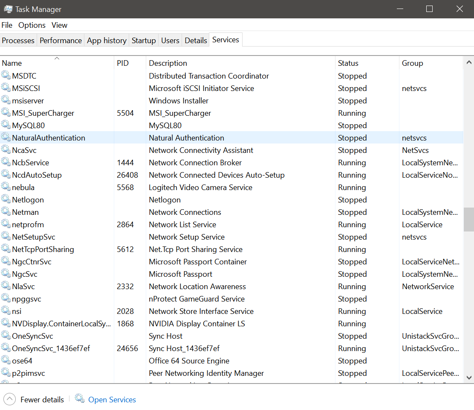Viewport: 474px width, 410px height.
Task: Click 'Distributed Transaction Coordinator' description
Action: 209,76
